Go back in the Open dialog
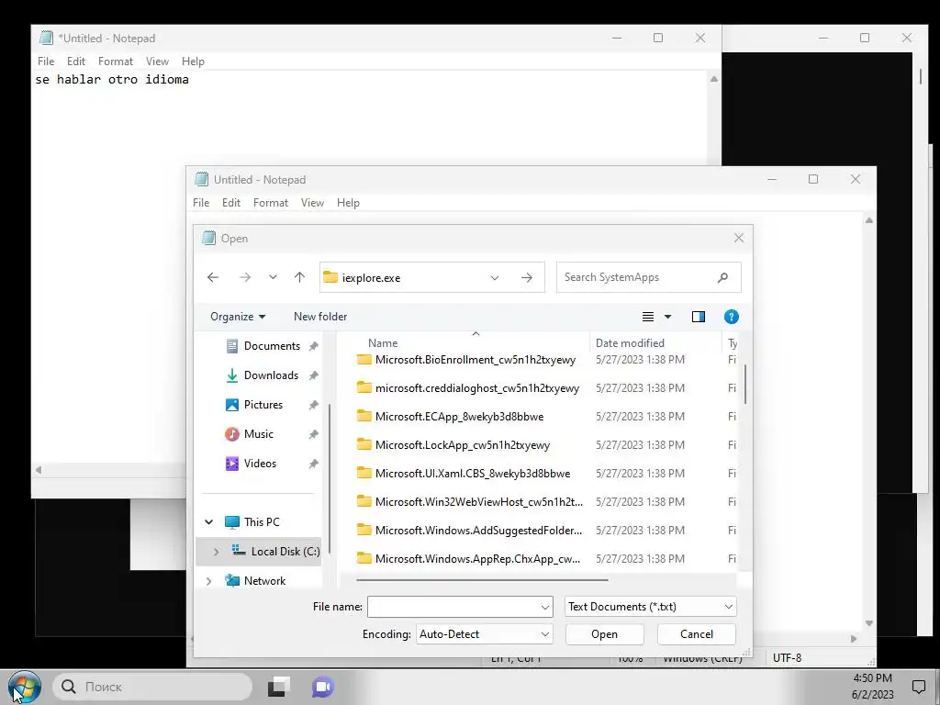 213,277
